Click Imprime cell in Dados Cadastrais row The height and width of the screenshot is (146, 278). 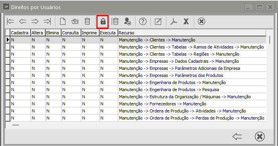click(90, 61)
